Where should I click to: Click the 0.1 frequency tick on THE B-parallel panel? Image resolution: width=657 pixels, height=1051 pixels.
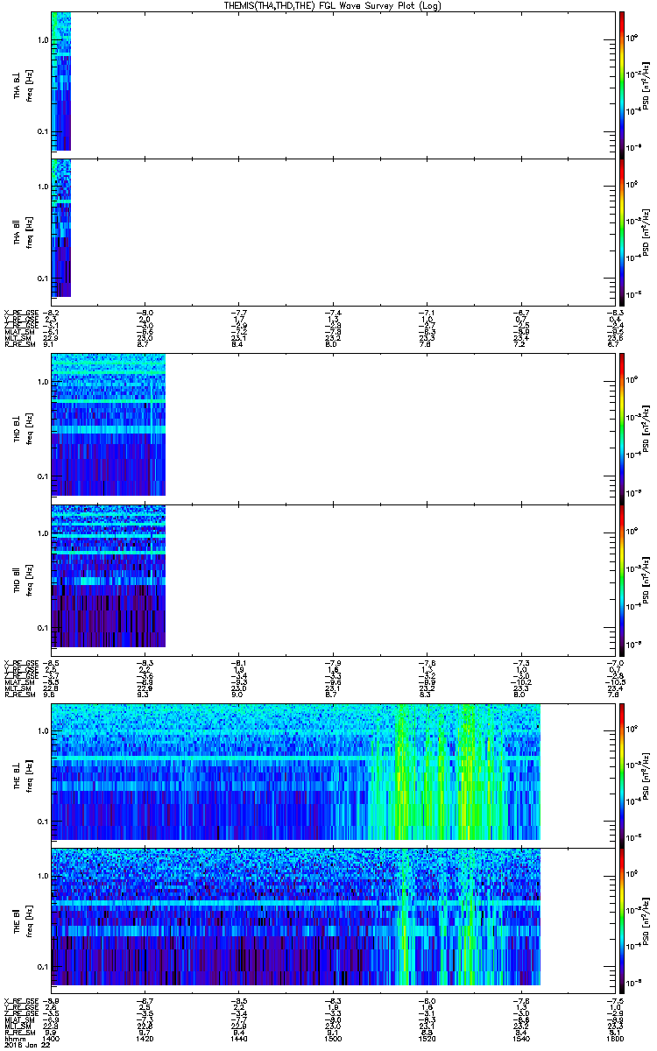point(44,966)
